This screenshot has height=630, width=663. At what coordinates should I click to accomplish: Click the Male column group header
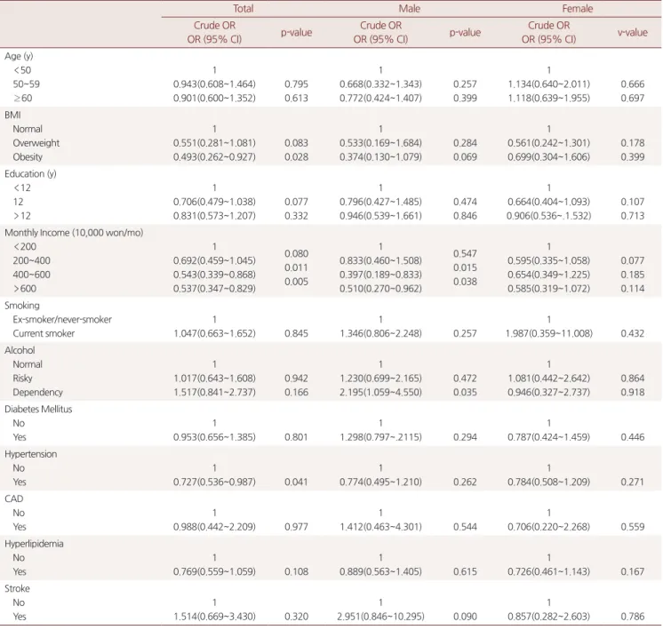tap(410, 9)
